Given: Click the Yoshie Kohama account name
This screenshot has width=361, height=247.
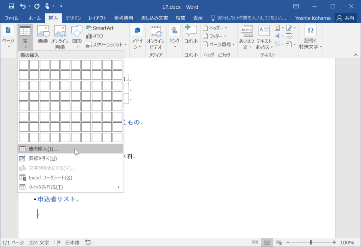Looking at the screenshot, I should pos(313,18).
